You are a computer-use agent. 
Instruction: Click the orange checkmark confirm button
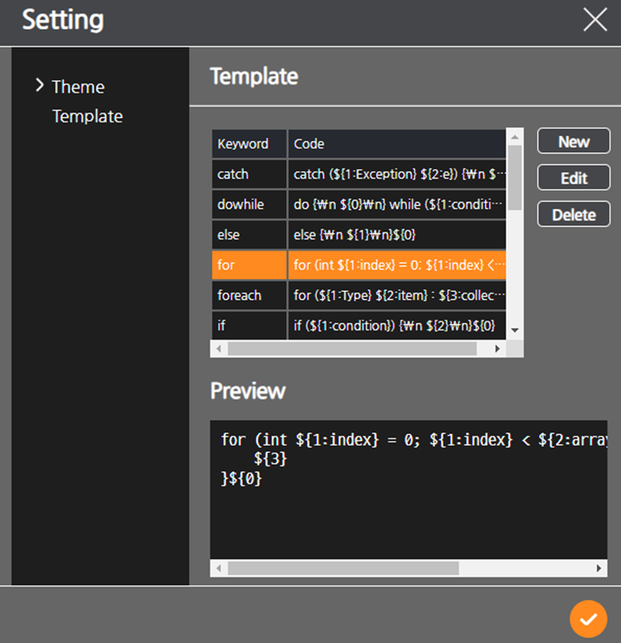pyautogui.click(x=588, y=619)
